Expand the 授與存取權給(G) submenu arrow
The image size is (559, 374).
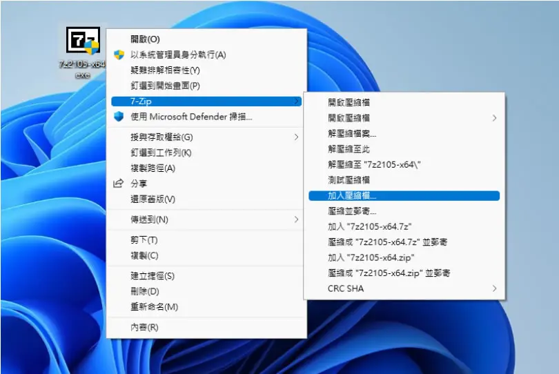click(296, 137)
